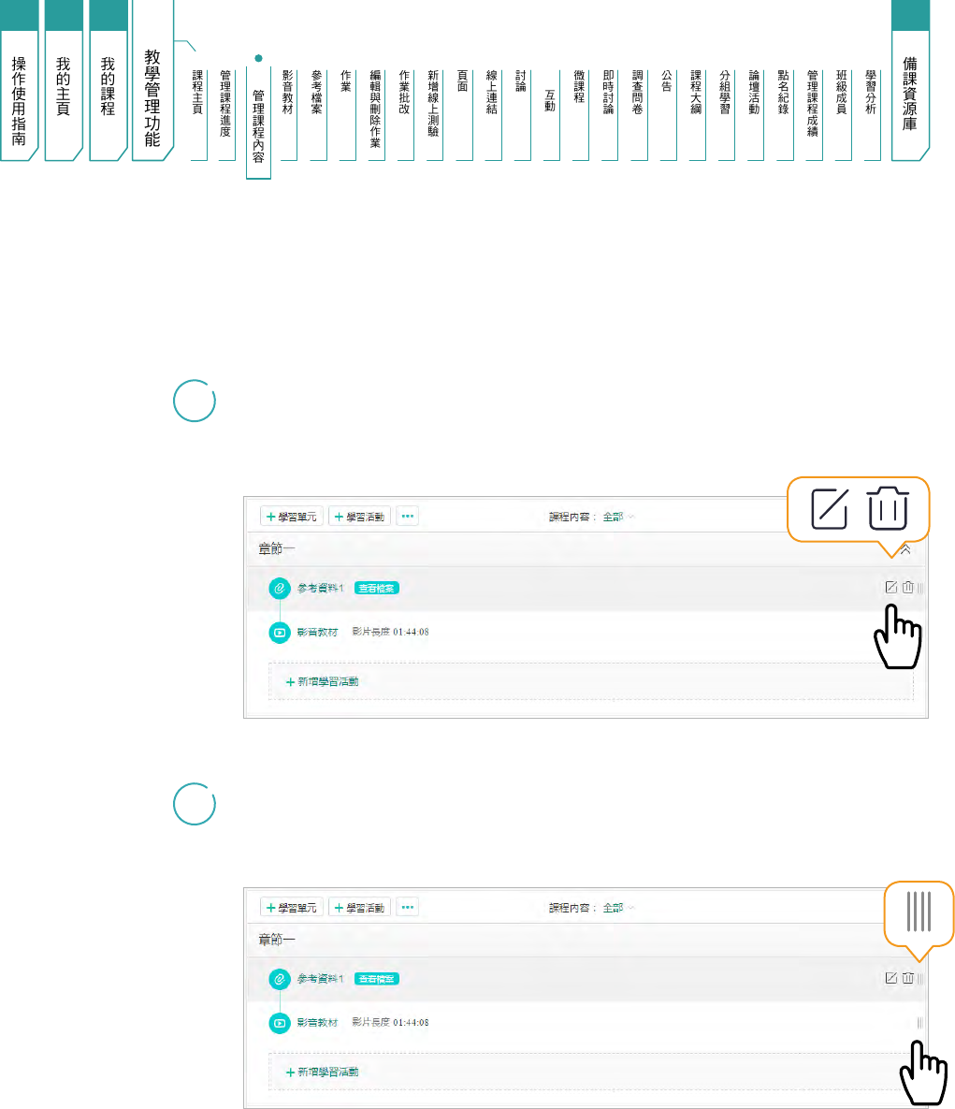Select the 學習分析 navigation tab

871,92
